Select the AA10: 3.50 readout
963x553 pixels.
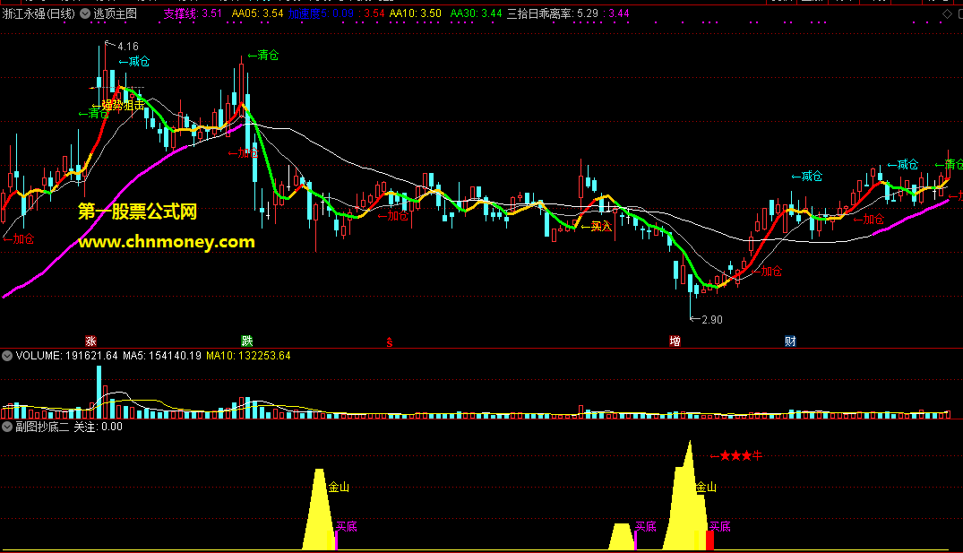coord(415,13)
